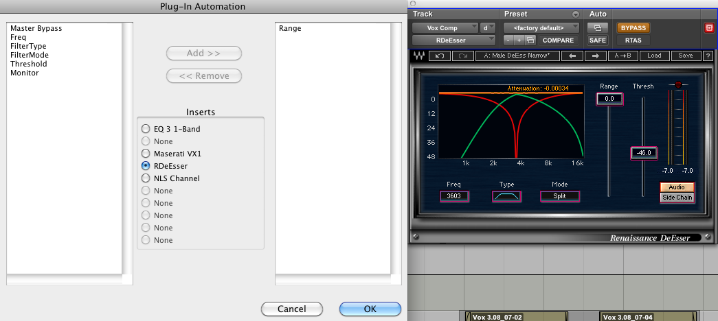718x321 pixels.
Task: Open the RDeEsser plug-in selector dropdown
Action: [x=453, y=40]
